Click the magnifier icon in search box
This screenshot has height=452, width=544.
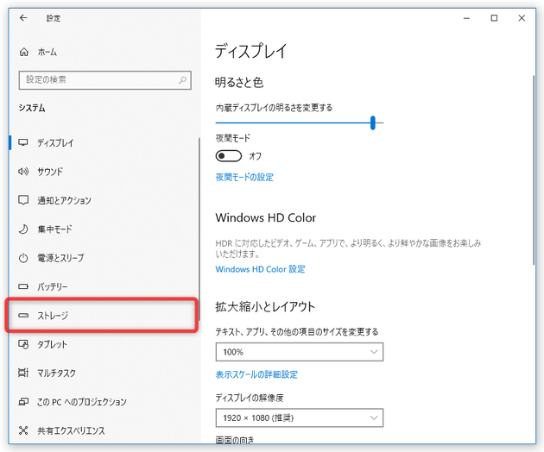[182, 80]
